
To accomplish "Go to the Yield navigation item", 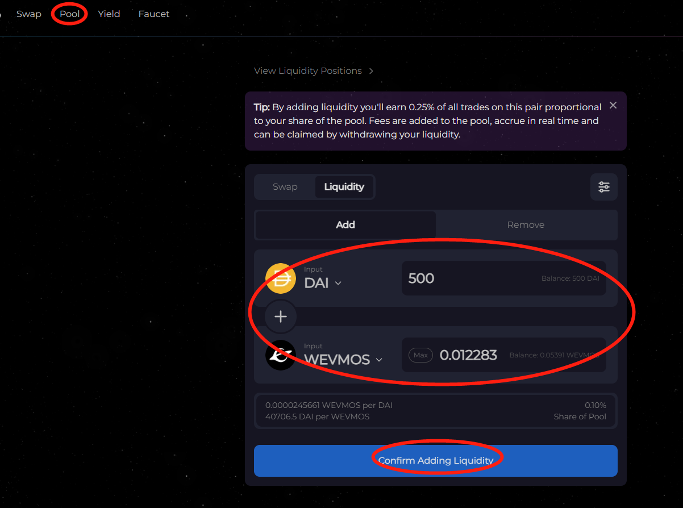I will coord(109,14).
